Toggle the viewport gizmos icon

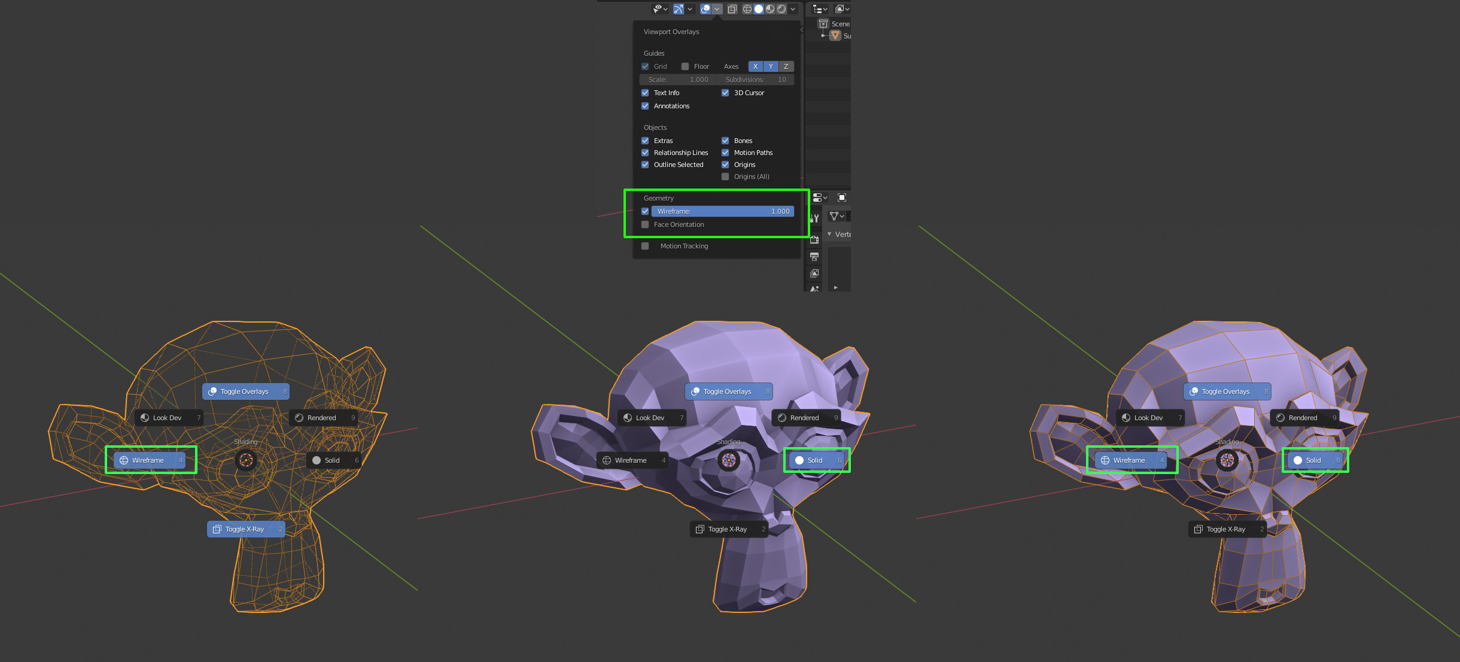679,9
